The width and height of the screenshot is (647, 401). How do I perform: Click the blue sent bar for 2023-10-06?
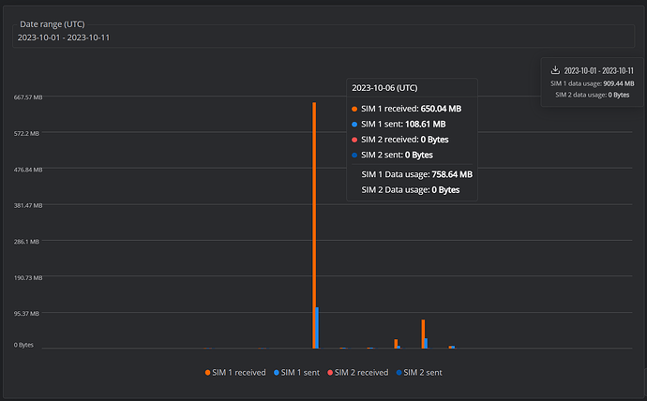point(317,328)
